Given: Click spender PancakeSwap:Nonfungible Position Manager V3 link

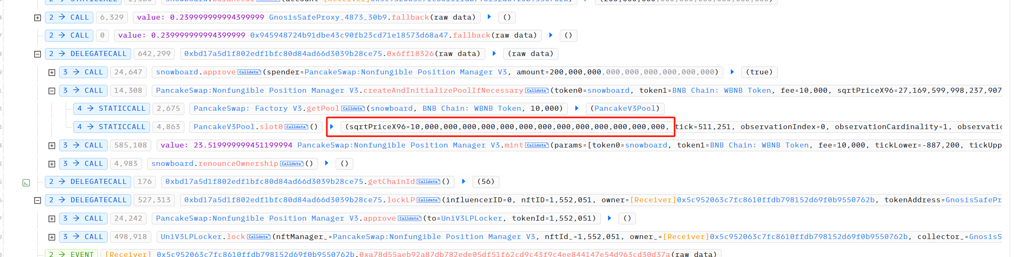Looking at the screenshot, I should 406,72.
